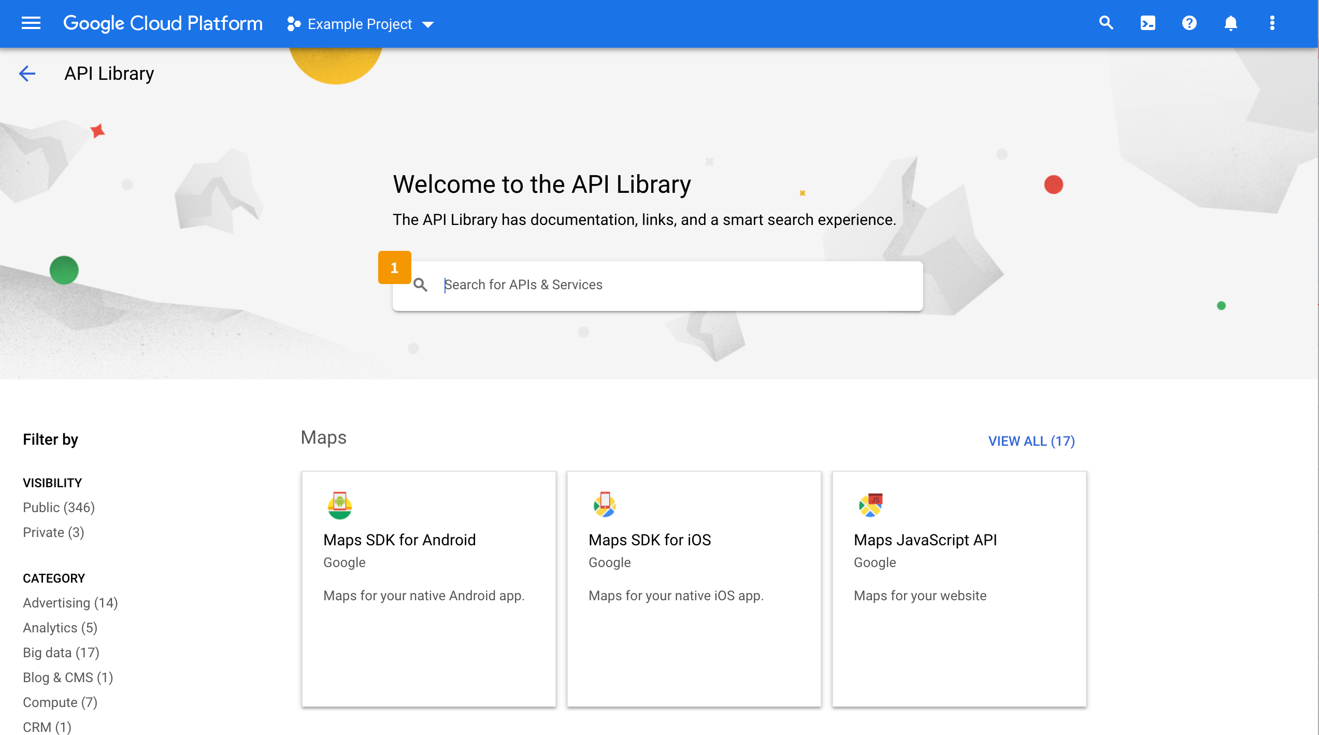Click the Maps section heading

pos(324,437)
